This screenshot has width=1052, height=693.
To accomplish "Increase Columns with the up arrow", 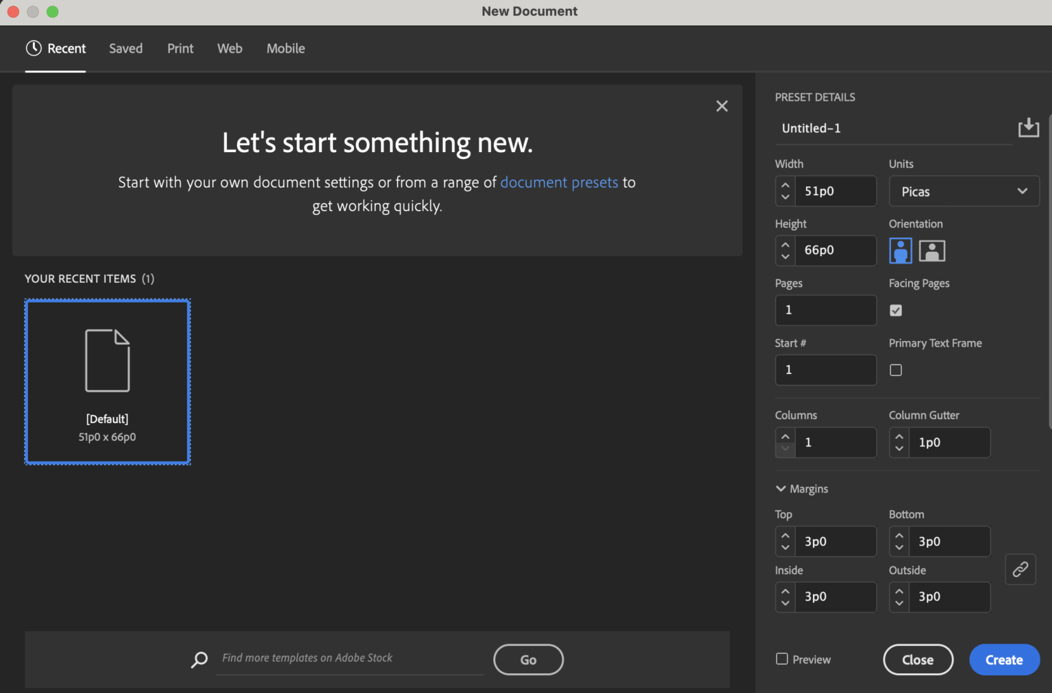I will click(785, 437).
